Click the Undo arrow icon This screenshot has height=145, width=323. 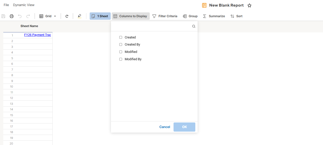coord(20,16)
